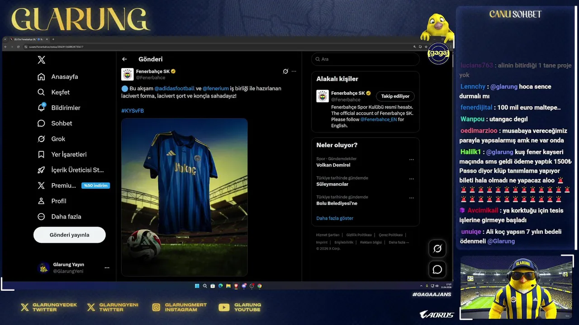Screen dimensions: 579x325
Task: Open the taskbar search icon
Action: tap(205, 286)
